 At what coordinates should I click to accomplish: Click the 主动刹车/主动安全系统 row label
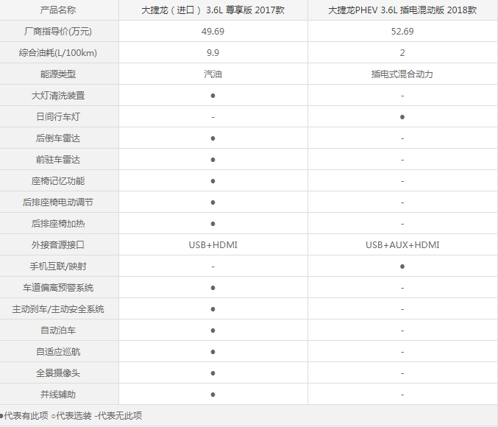[x=58, y=309]
